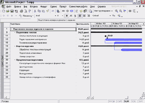Open the Gantt Chart Wizard icon
Image resolution: width=145 pixels, height=103 pixels.
[x=119, y=16]
